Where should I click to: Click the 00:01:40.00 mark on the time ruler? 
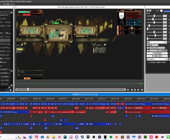point(128,99)
